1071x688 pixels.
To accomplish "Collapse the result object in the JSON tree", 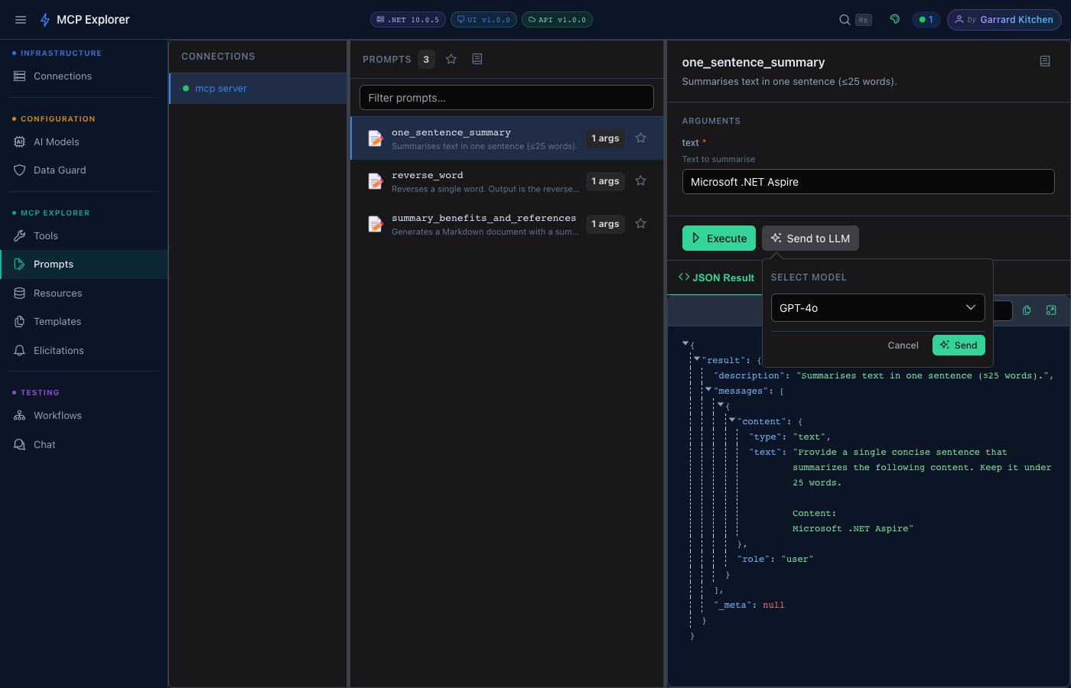I will pos(696,359).
